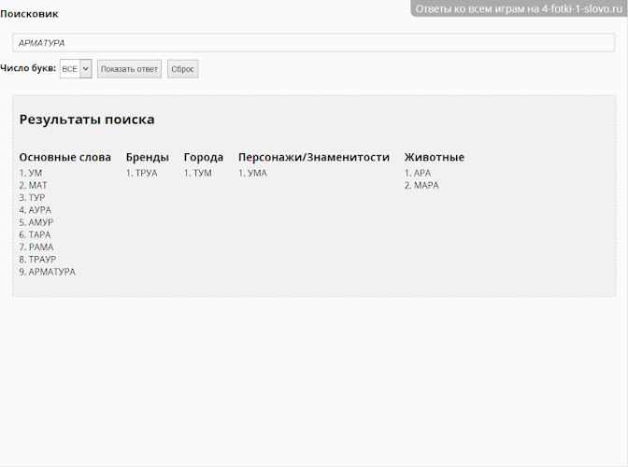The image size is (628, 467).
Task: Select the word АУРА in results
Action: (x=40, y=210)
